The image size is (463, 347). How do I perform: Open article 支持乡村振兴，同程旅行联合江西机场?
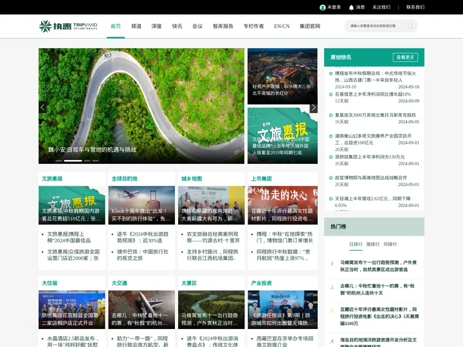[x=212, y=255]
